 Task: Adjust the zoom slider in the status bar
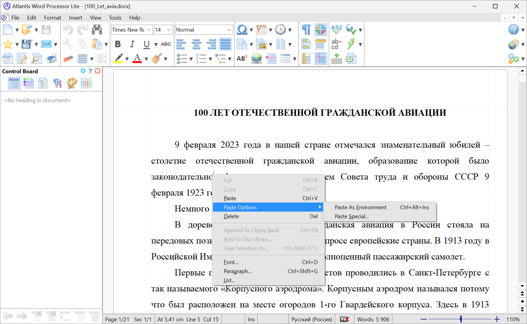click(461, 319)
